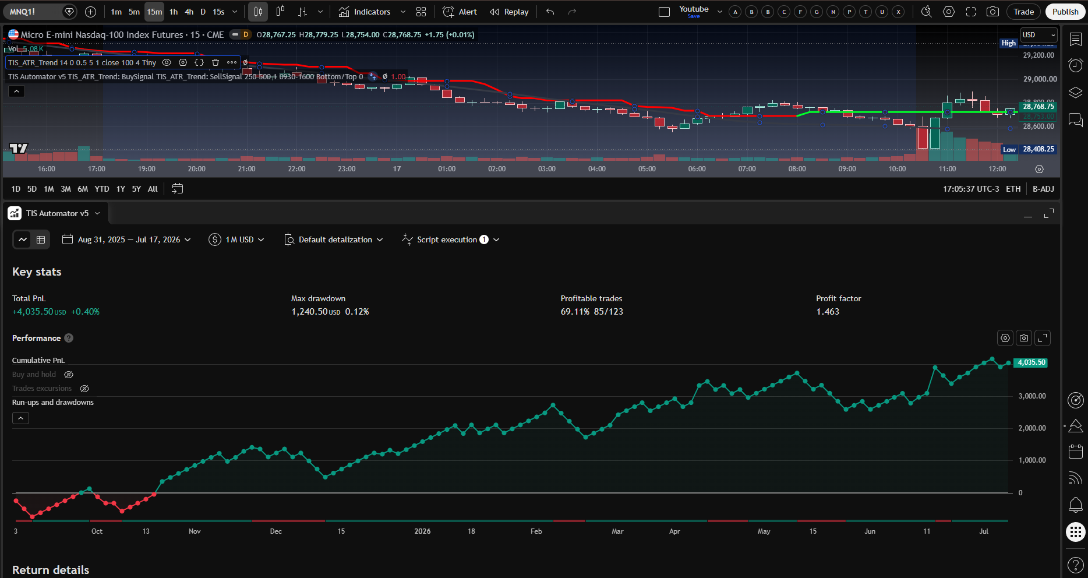Expand the chart style dropdown arrow
The image size is (1088, 578).
click(320, 12)
